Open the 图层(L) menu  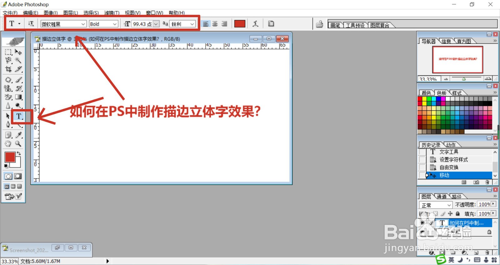(x=71, y=13)
